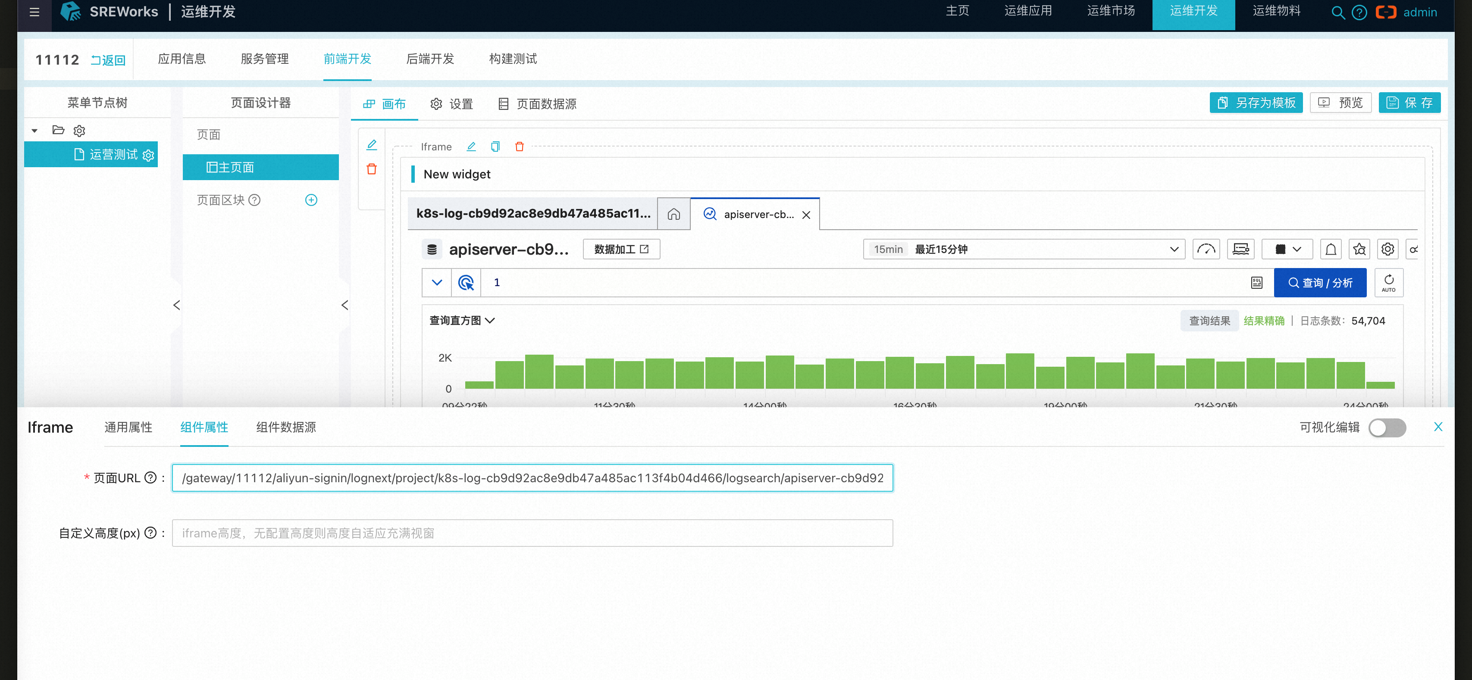Screen dimensions: 1472x680
Task: Click the 保存 button
Action: pos(1409,103)
